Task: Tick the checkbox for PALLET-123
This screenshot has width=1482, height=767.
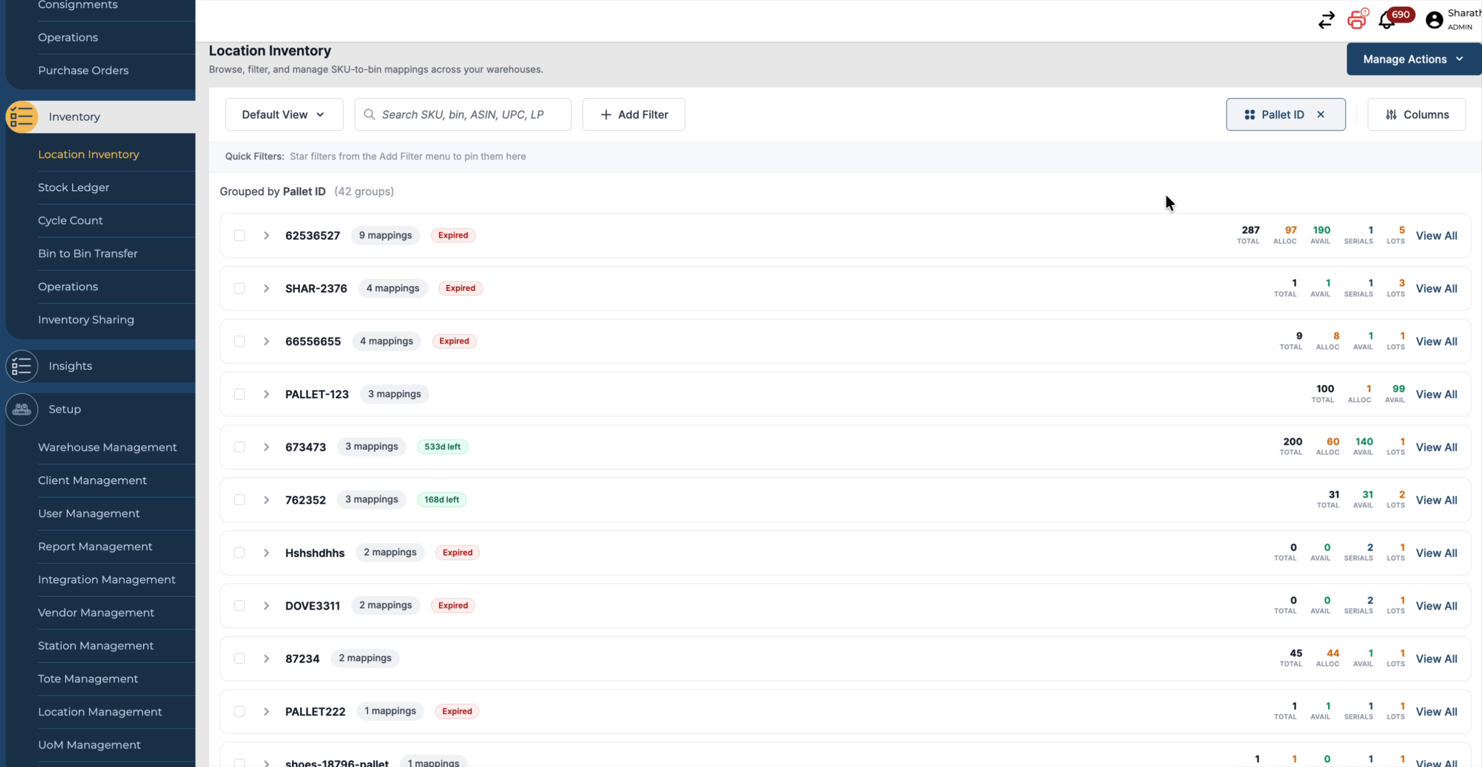Action: [x=239, y=394]
